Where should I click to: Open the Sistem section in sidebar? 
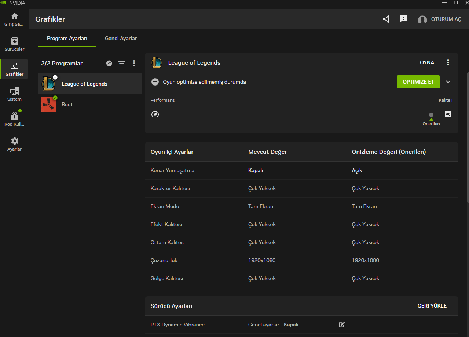click(14, 94)
